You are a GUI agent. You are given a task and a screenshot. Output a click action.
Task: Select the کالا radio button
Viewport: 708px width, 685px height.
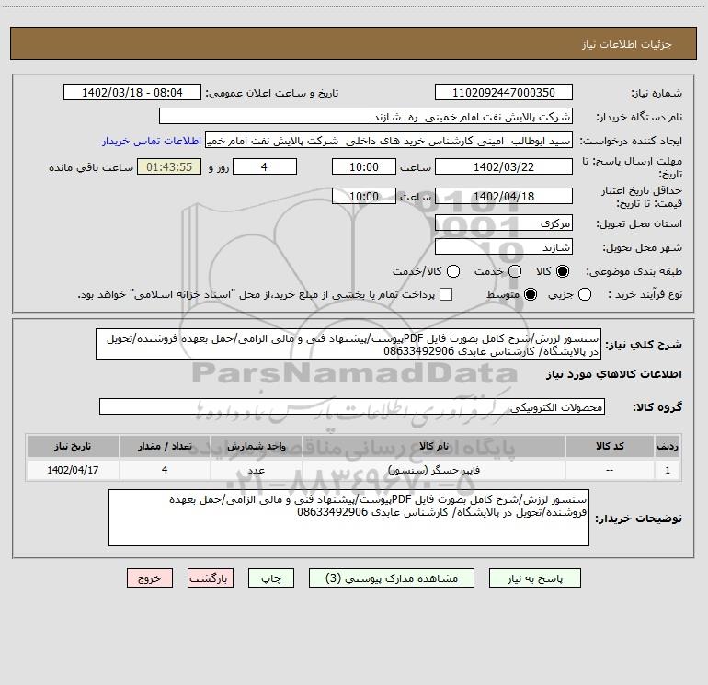coord(563,271)
